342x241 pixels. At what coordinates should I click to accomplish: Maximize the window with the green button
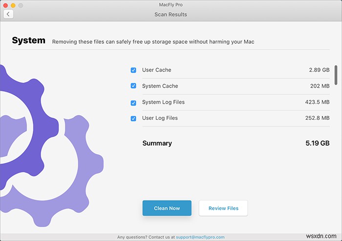[x=21, y=5]
